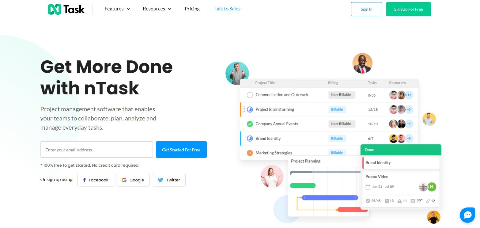This screenshot has width=480, height=228.
Task: Click Billable tag for Project Brainstorming
Action: point(337,109)
